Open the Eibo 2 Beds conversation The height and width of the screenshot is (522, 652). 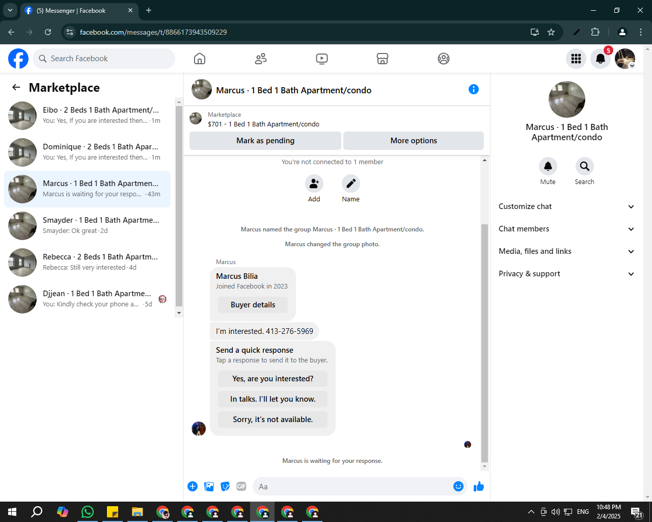87,116
